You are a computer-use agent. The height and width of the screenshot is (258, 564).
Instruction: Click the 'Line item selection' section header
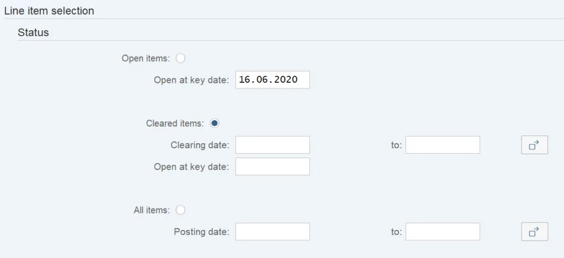(49, 11)
